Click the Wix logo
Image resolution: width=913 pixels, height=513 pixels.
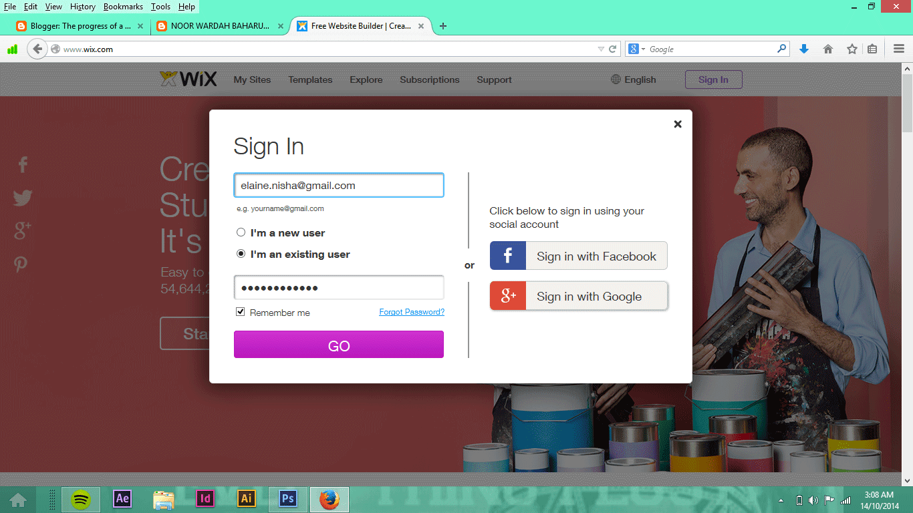188,79
